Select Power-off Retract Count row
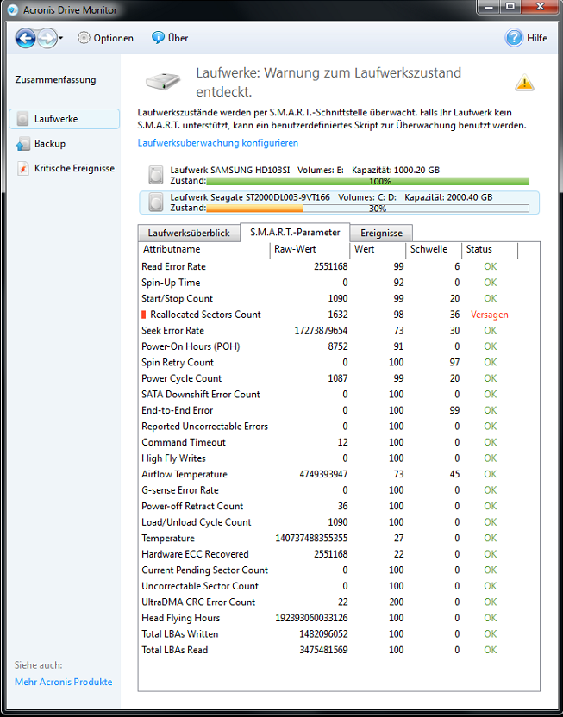This screenshot has height=717, width=563. 339,506
